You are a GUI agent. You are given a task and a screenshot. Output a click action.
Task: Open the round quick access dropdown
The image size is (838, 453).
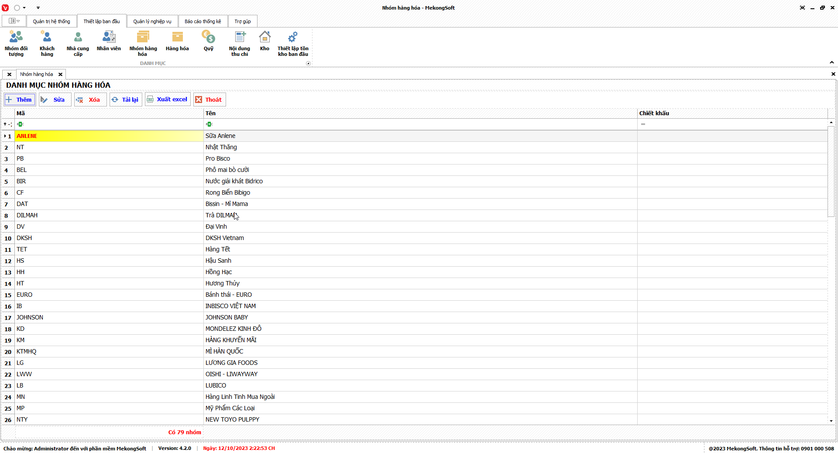pyautogui.click(x=20, y=8)
